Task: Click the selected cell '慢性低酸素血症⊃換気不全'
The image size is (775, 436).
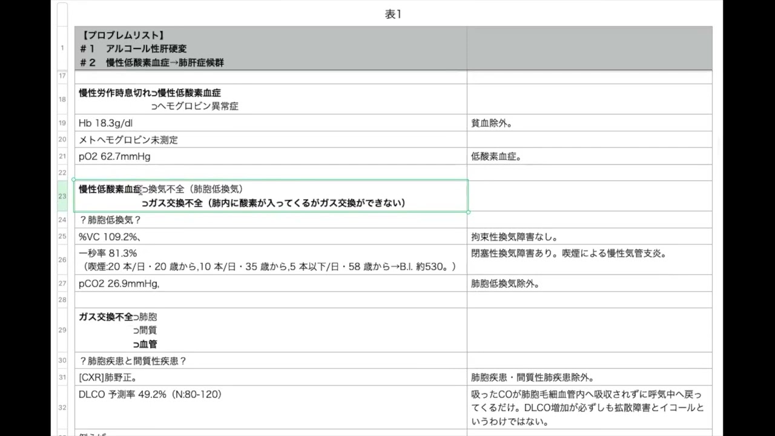Action: click(x=271, y=196)
